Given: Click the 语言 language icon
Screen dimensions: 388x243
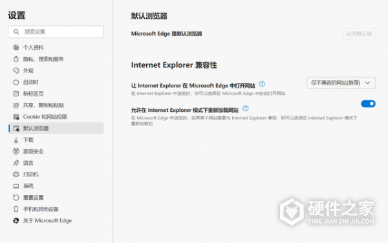Looking at the screenshot, I should 16,163.
